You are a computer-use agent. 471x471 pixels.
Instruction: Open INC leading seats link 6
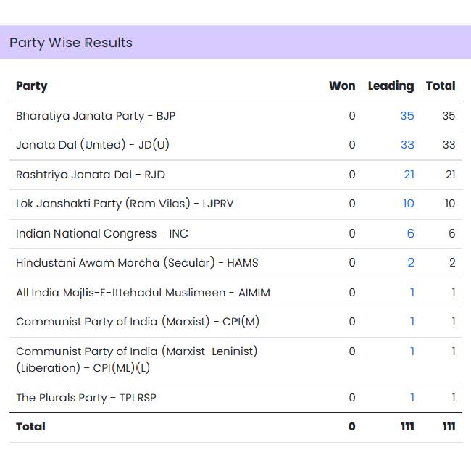411,233
